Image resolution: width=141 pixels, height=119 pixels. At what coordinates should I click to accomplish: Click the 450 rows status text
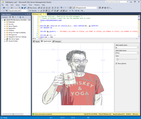coord(135,114)
